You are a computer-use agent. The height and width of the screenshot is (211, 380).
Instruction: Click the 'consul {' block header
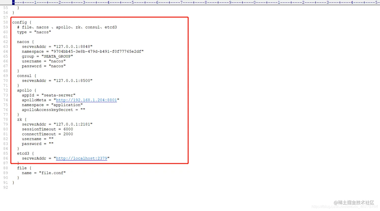tap(27, 76)
